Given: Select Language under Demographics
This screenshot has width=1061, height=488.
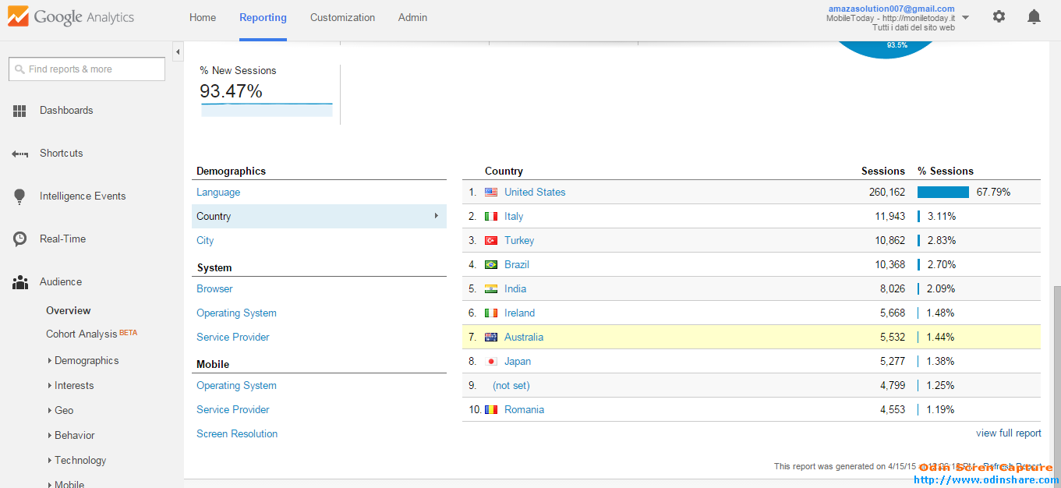Looking at the screenshot, I should (x=218, y=193).
